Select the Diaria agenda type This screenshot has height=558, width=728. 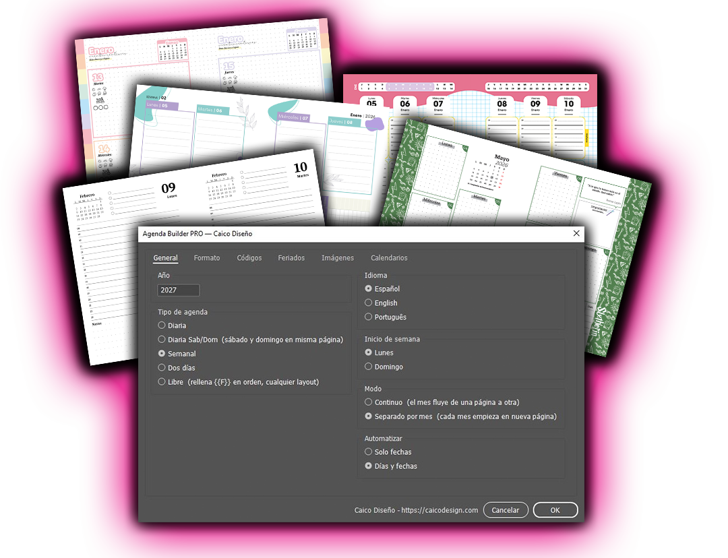(x=172, y=325)
